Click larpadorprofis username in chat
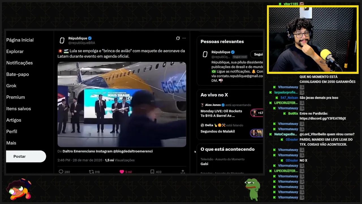Screen dimensions: 362x204 (286, 92)
